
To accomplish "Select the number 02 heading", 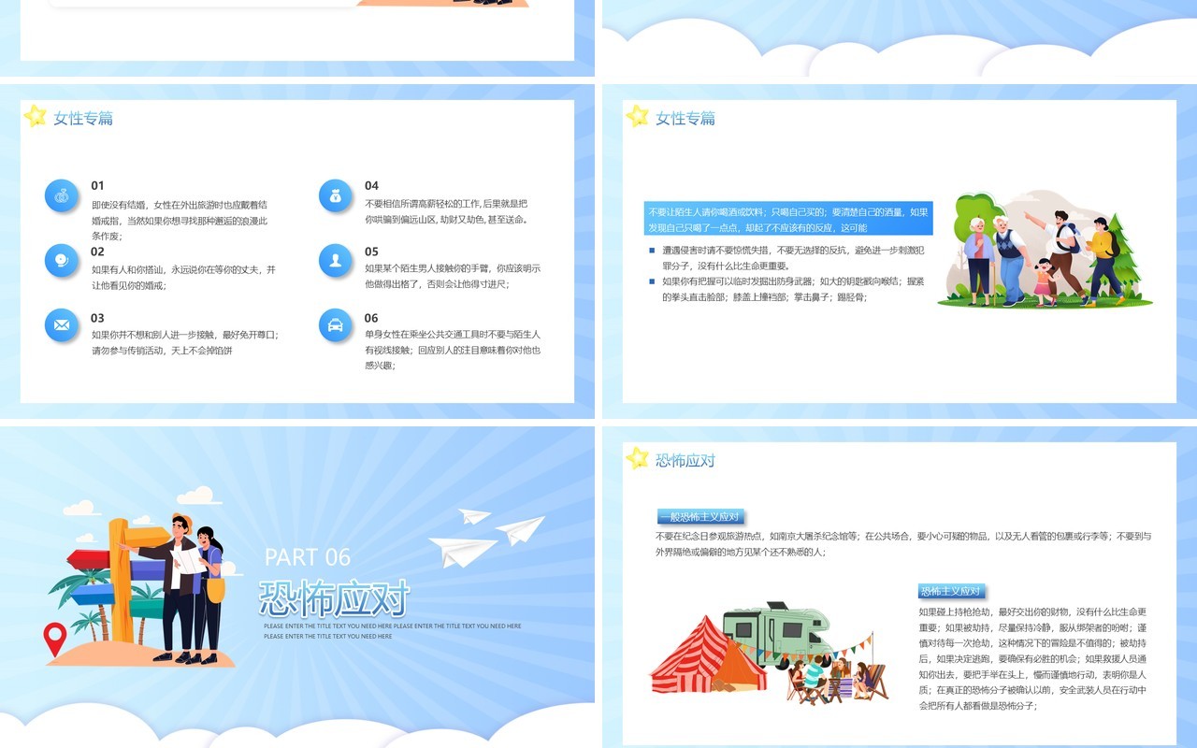I will click(x=98, y=252).
